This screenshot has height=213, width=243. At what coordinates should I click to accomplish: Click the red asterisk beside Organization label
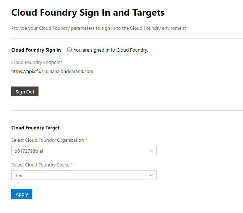point(86,140)
